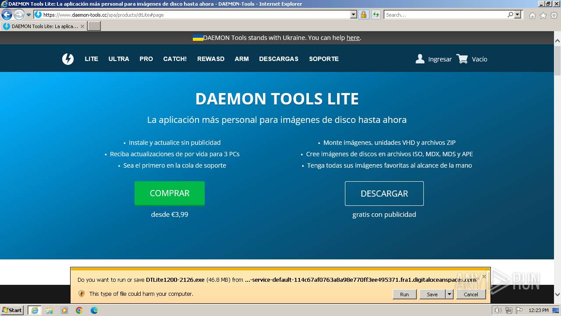The width and height of the screenshot is (561, 316).
Task: Open File Explorer from taskbar
Action: click(50, 310)
